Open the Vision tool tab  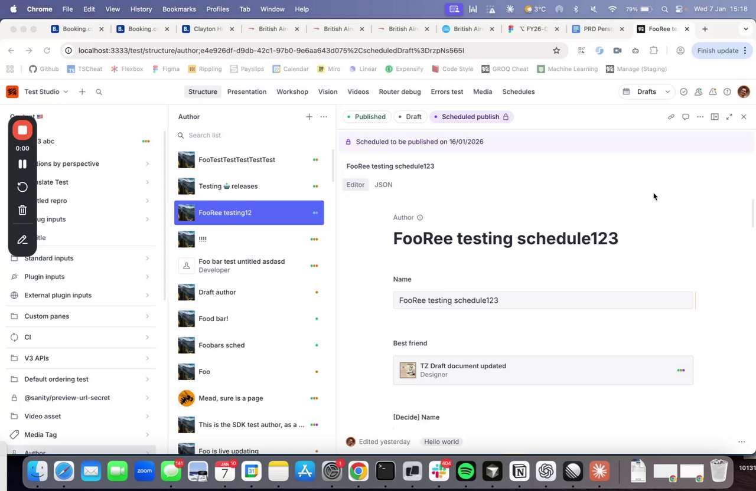(328, 92)
